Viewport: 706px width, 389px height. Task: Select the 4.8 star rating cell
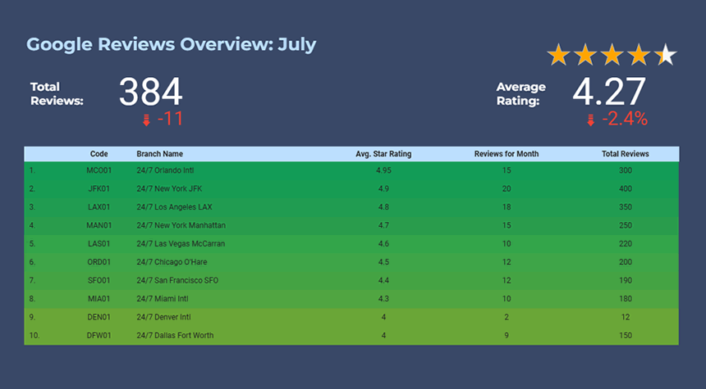383,207
